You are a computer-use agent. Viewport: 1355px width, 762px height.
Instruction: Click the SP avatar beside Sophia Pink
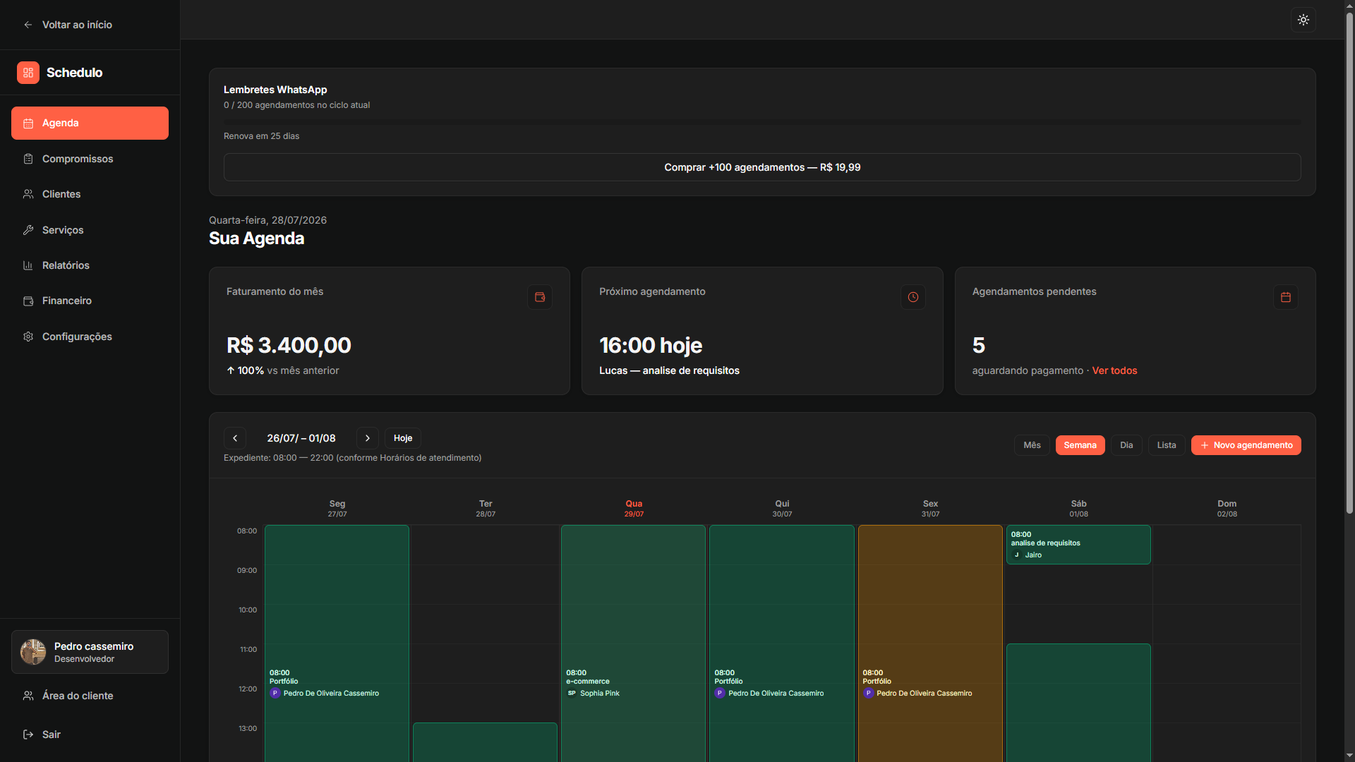click(x=572, y=694)
